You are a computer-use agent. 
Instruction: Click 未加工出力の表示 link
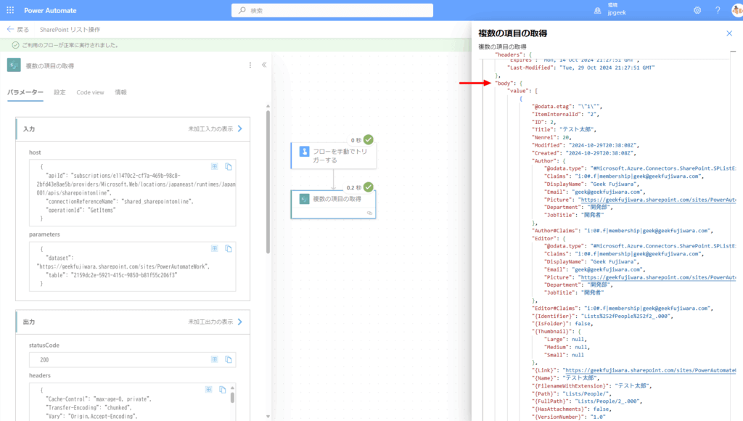(x=215, y=322)
